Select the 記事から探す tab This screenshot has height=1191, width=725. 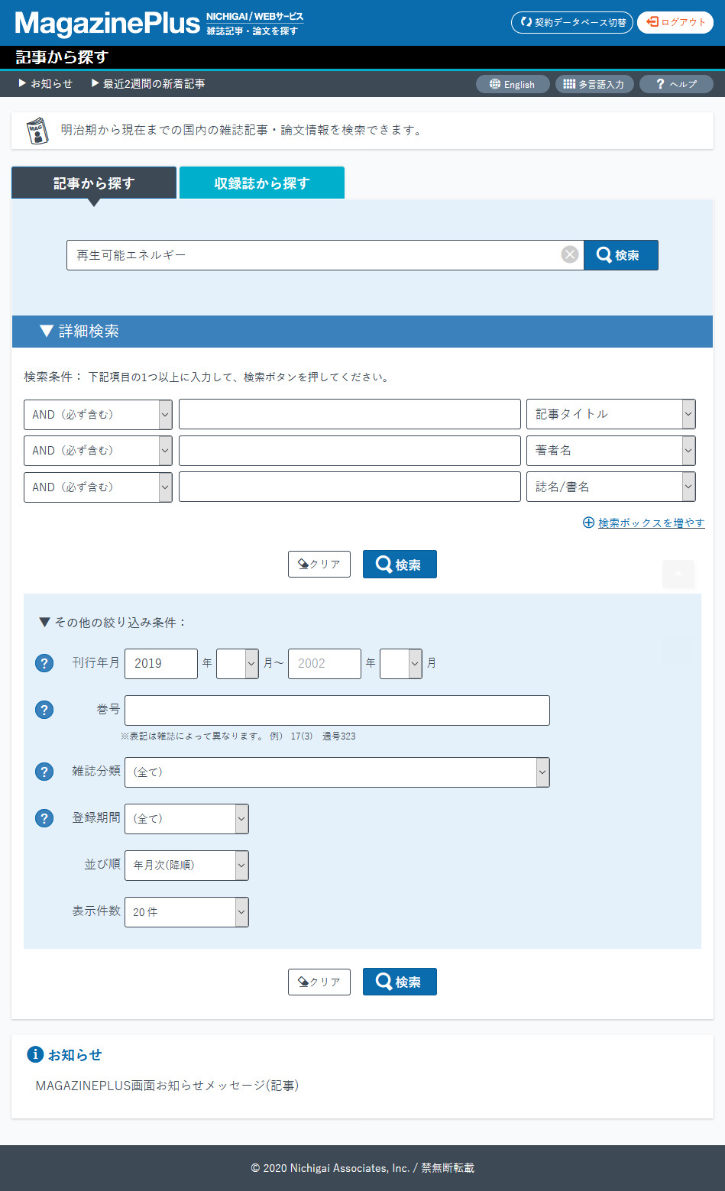(94, 183)
